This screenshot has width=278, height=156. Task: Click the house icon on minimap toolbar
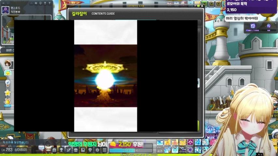[31, 3]
